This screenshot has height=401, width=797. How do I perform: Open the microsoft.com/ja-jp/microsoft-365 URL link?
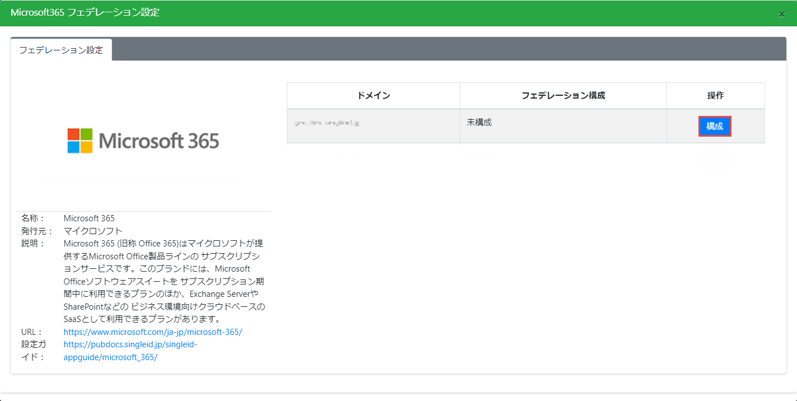(x=152, y=332)
